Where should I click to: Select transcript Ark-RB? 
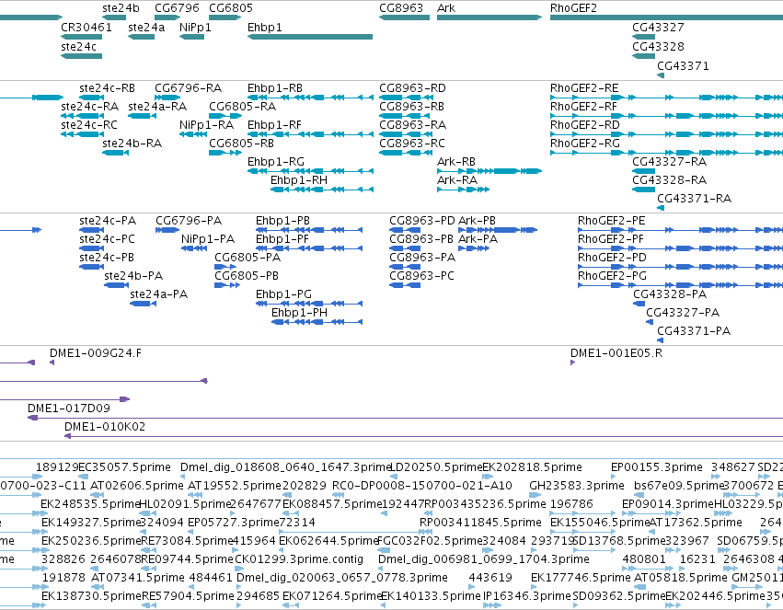point(456,162)
